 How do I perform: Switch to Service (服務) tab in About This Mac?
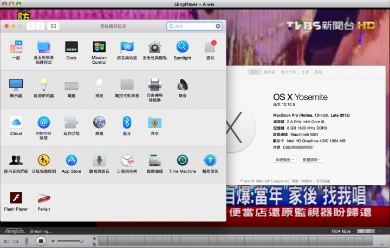pos(318,72)
